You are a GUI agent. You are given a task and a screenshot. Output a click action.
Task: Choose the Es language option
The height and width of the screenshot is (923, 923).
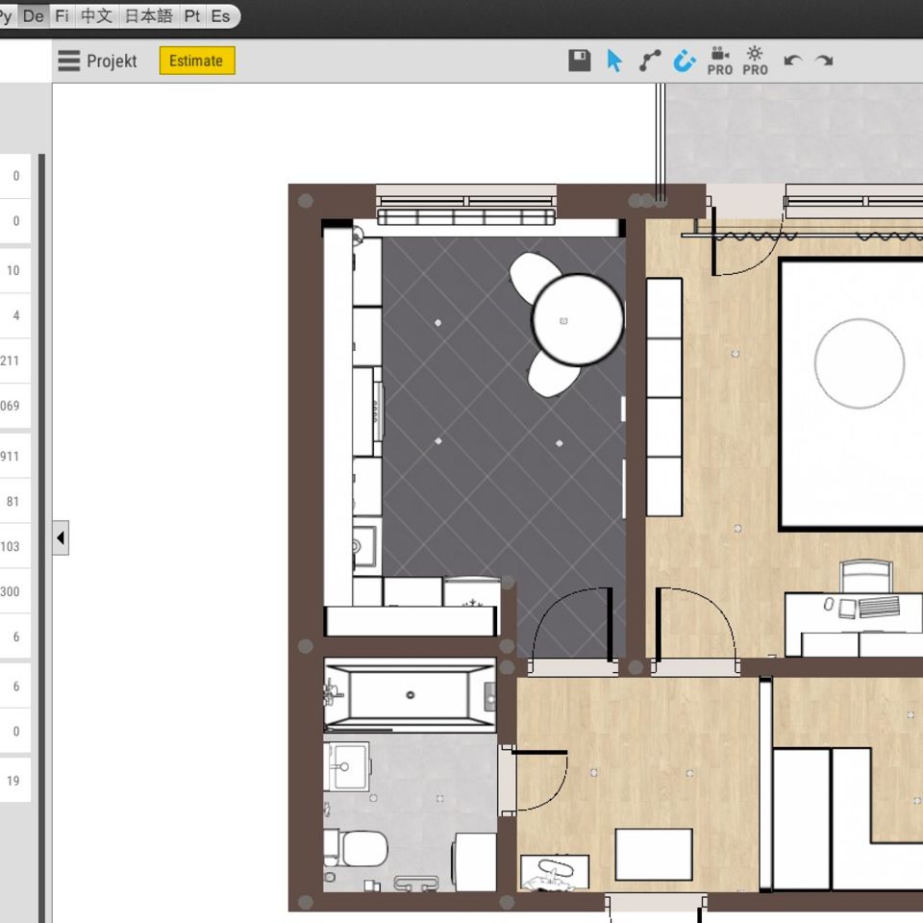coord(220,16)
